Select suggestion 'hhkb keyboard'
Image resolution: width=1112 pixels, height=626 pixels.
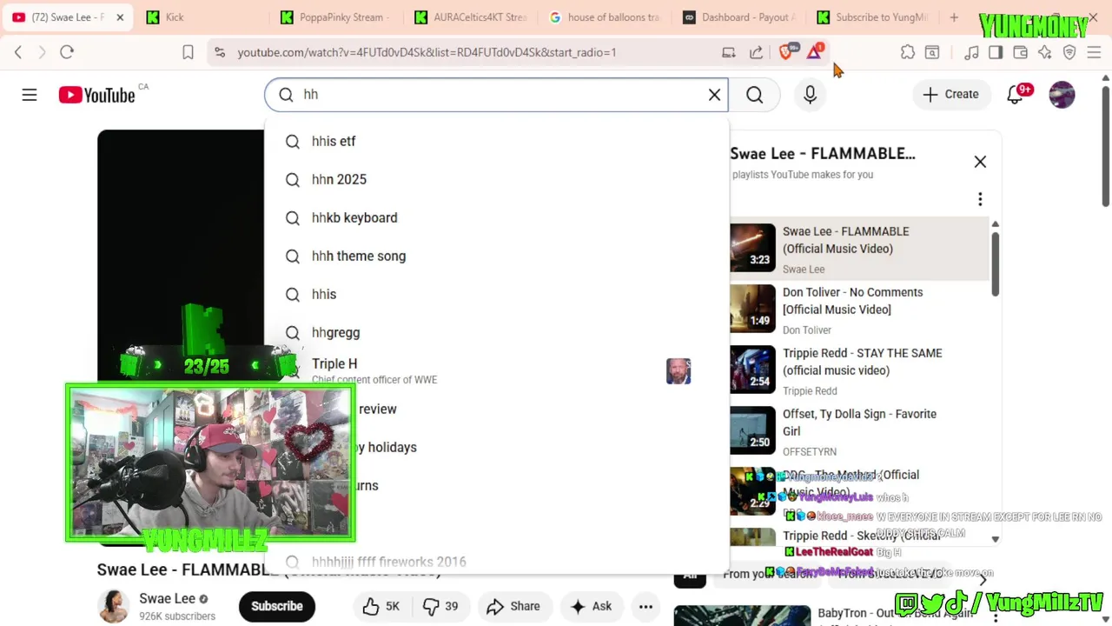496,218
